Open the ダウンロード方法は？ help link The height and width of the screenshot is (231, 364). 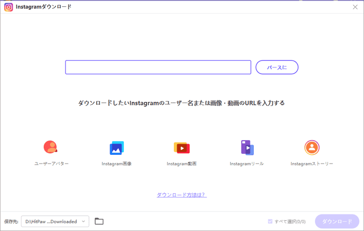[x=182, y=195]
